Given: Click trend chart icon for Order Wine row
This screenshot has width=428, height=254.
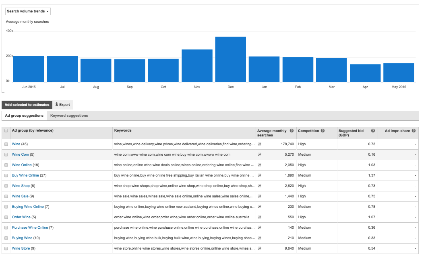Looking at the screenshot, I should click(x=260, y=217).
